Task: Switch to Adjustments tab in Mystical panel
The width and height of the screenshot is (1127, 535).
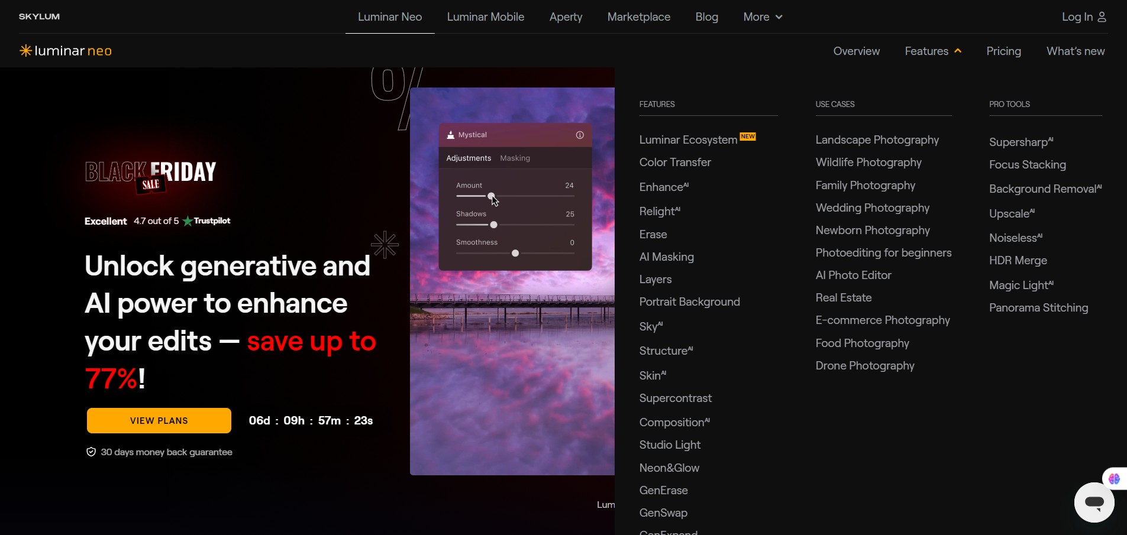Action: (469, 158)
